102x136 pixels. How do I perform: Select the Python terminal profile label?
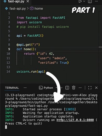click(x=48, y=88)
